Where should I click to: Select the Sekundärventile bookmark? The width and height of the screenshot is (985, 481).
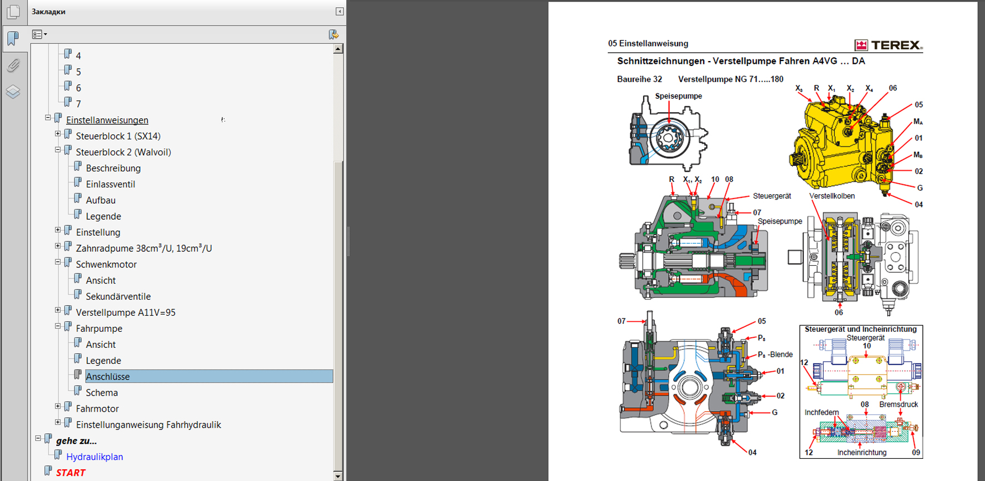pyautogui.click(x=118, y=297)
